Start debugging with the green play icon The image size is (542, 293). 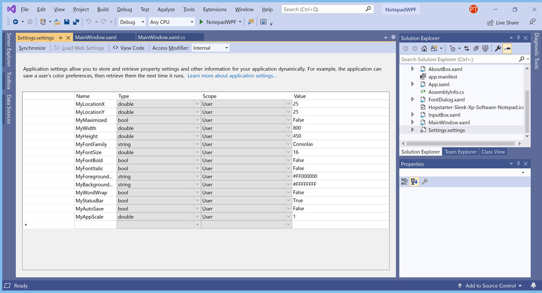pos(201,22)
